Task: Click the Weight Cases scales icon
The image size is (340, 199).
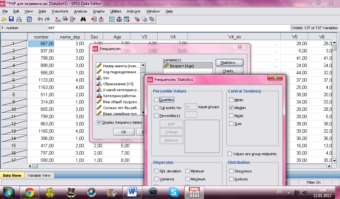Action: click(119, 19)
